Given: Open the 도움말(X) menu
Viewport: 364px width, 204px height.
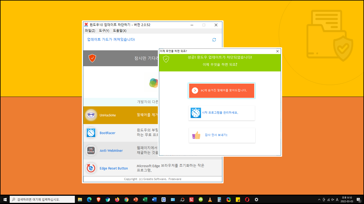Looking at the screenshot, I should click(x=120, y=31).
